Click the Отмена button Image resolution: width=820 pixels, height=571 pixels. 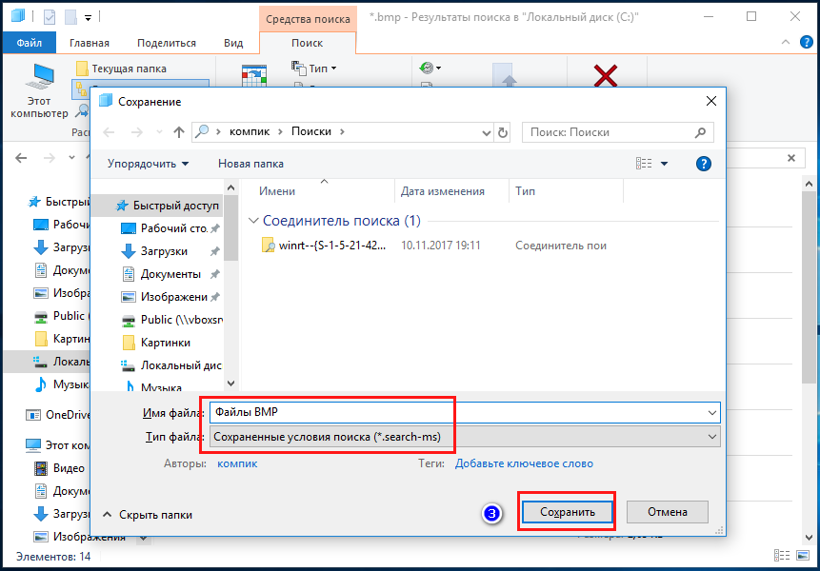tap(668, 512)
